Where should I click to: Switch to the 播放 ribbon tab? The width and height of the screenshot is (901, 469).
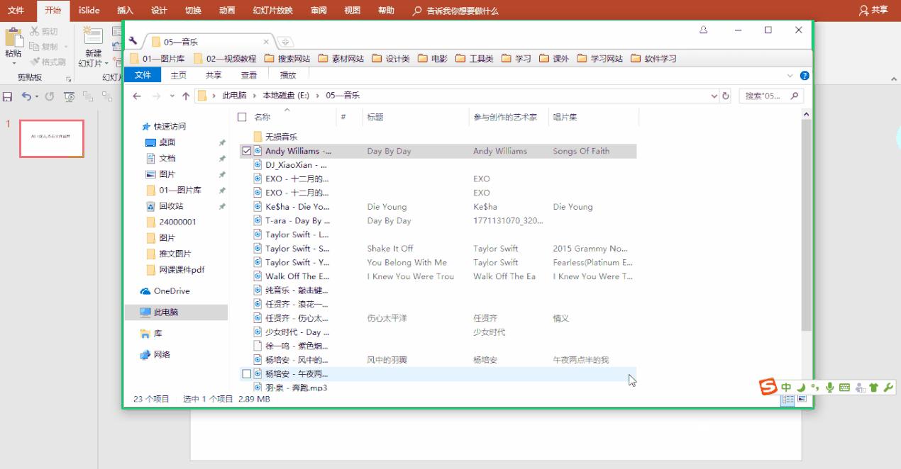tap(287, 74)
